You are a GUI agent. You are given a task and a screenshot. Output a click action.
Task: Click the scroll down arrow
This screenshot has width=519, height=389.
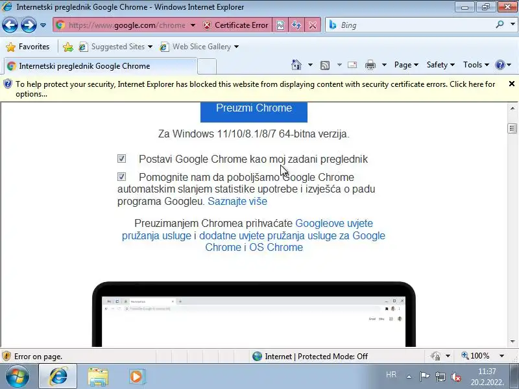pyautogui.click(x=513, y=342)
